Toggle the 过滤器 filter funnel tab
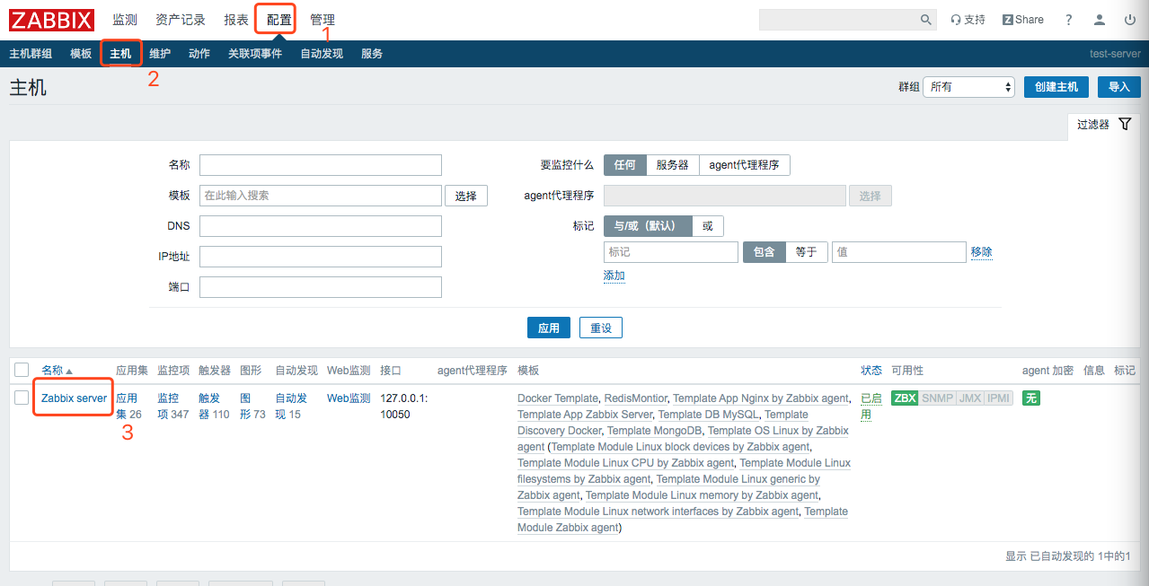The width and height of the screenshot is (1149, 586). tap(1103, 125)
